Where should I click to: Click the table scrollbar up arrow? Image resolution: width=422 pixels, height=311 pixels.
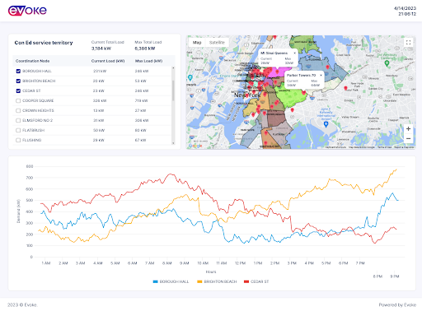pyautogui.click(x=173, y=67)
